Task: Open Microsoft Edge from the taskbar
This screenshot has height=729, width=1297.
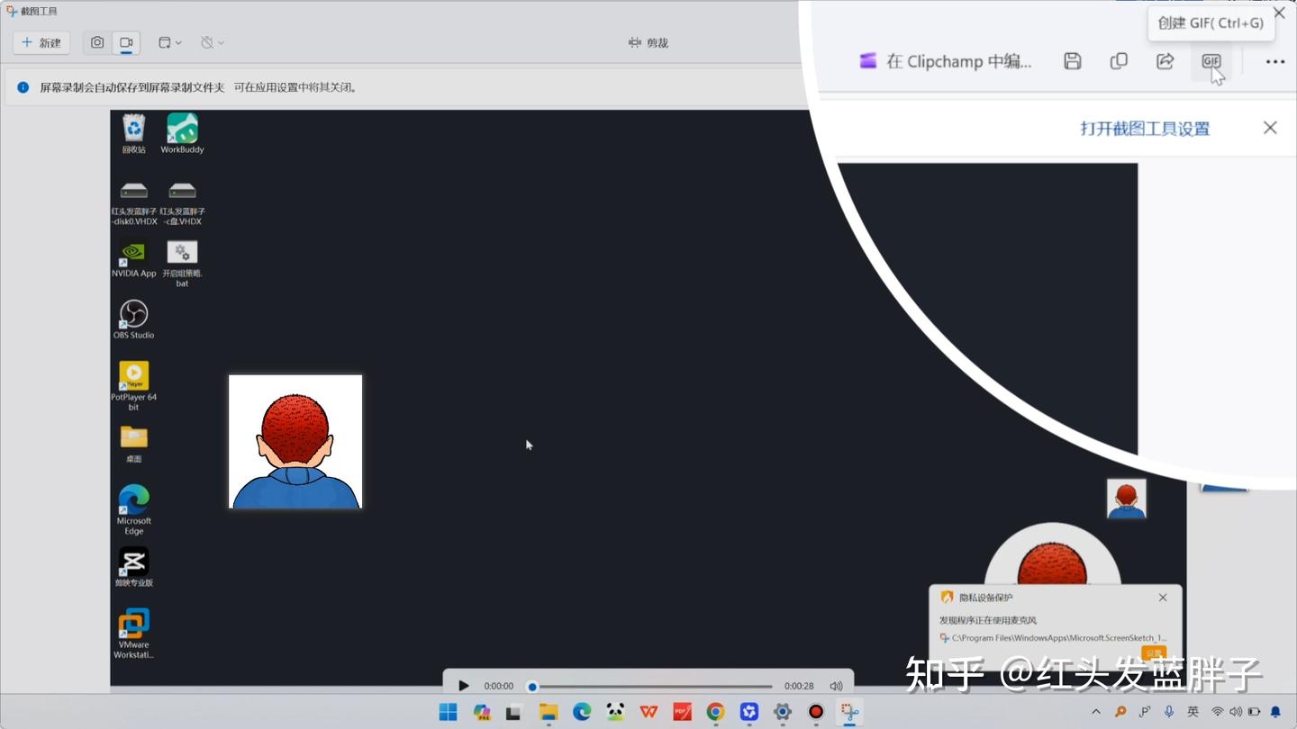Action: point(582,712)
